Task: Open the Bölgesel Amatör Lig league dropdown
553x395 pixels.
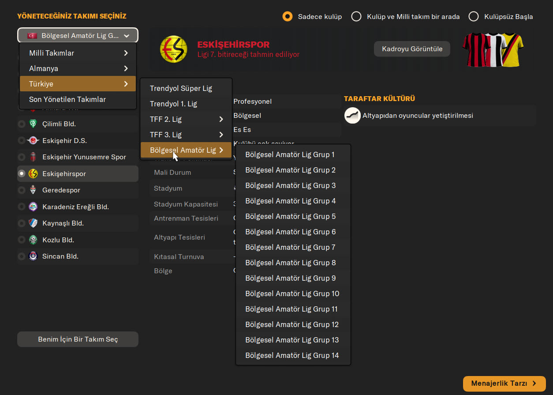Action: (78, 36)
